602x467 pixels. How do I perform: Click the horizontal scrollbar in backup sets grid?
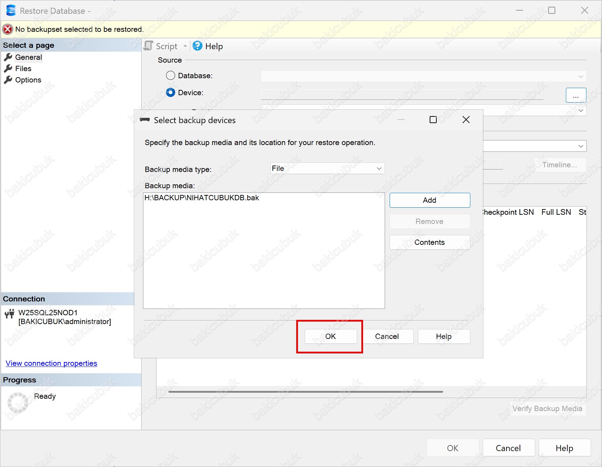pyautogui.click(x=305, y=392)
